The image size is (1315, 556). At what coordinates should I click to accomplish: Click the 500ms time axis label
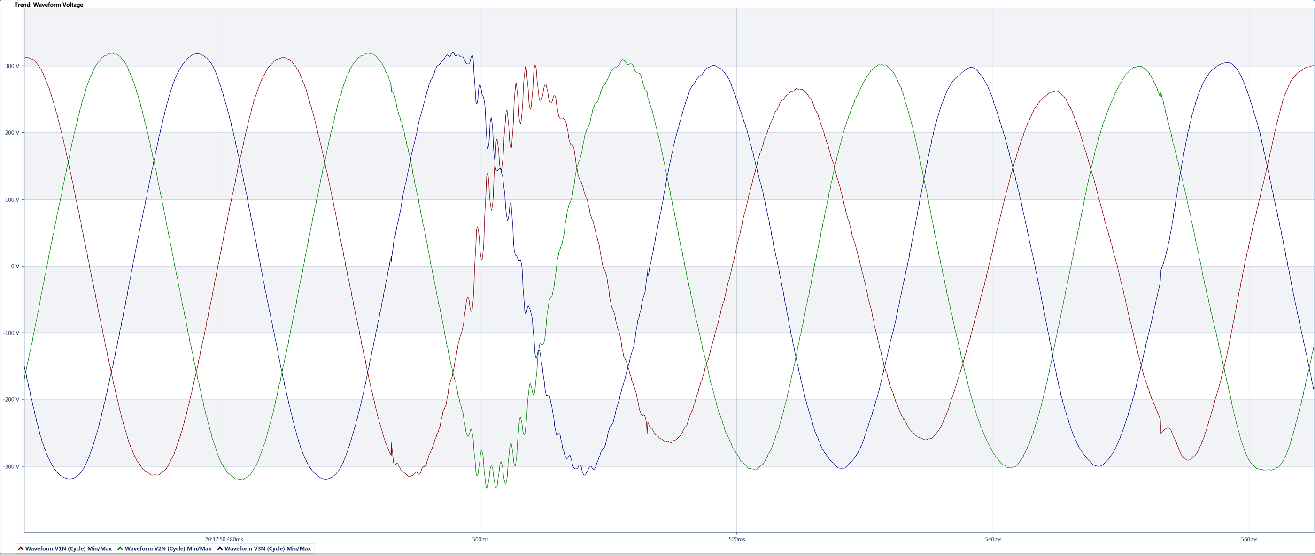point(480,539)
